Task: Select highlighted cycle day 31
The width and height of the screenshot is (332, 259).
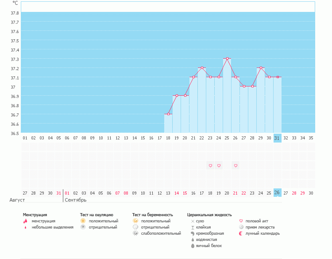Action: coord(278,138)
